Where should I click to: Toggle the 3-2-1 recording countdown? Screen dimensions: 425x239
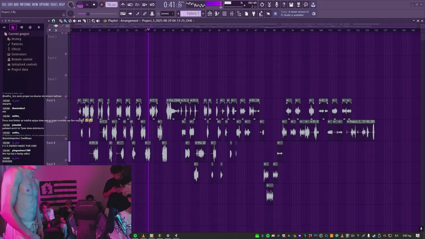coord(137,5)
